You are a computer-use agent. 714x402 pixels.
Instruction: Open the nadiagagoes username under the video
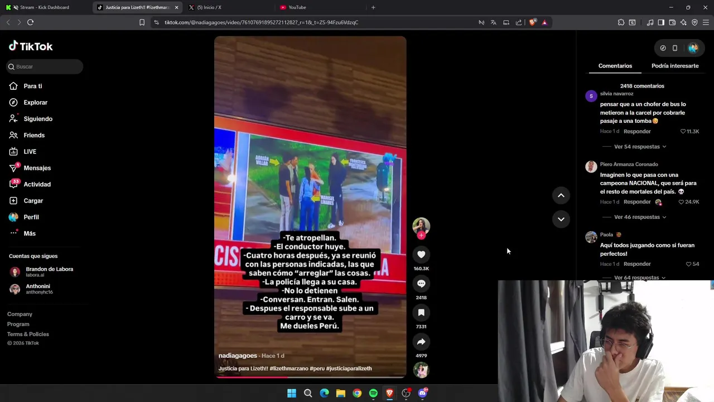pos(238,356)
